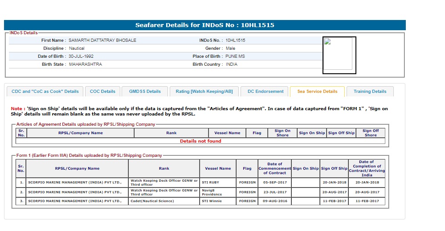Screen dimensions: 445x231
Task: Open the CDC and "CoC as Cook" Details tab
Action: coord(45,92)
